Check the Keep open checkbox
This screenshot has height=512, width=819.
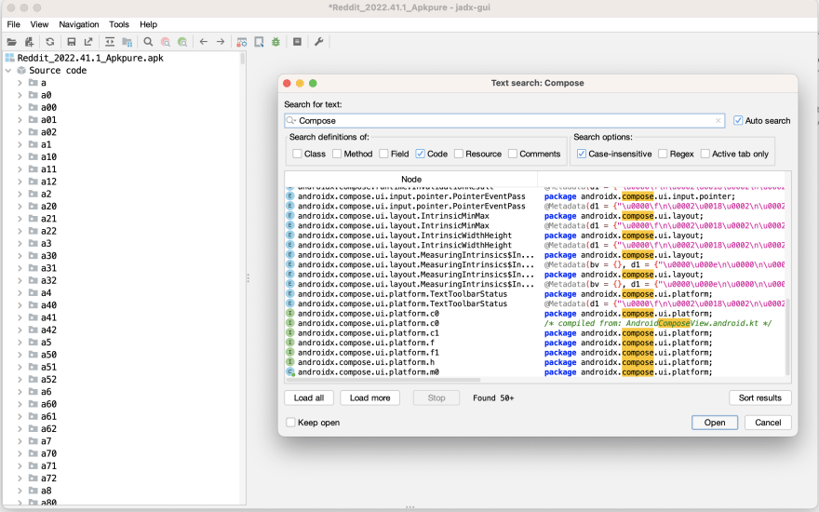[291, 422]
